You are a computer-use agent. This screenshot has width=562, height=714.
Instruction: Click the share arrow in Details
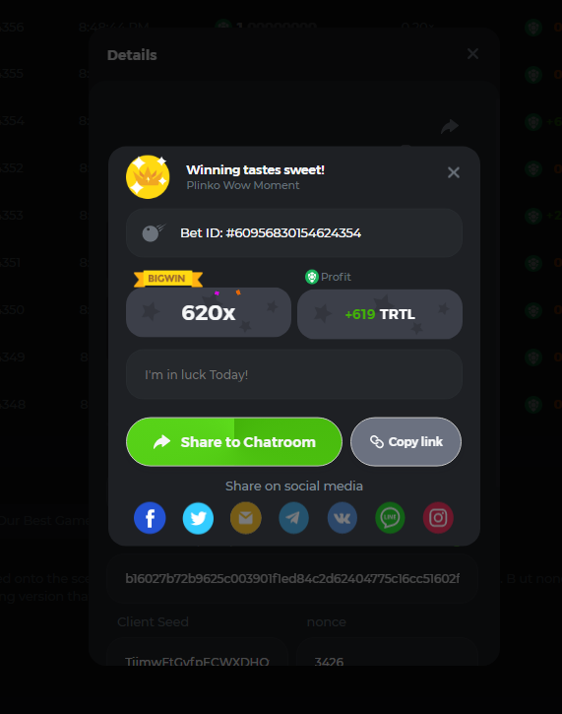(x=450, y=126)
